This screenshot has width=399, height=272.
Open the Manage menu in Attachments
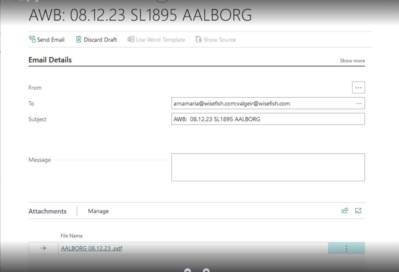point(98,211)
